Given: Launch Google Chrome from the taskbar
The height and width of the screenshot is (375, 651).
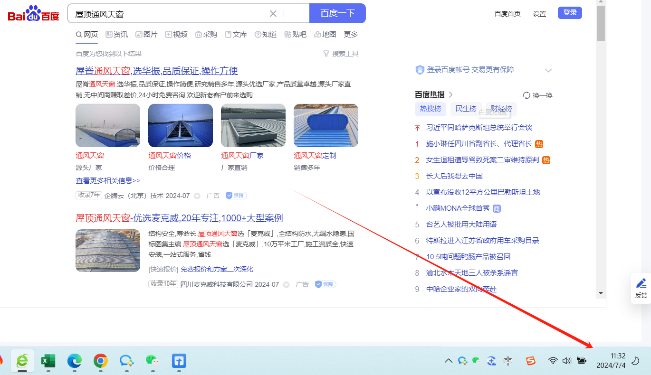Looking at the screenshot, I should [x=100, y=361].
